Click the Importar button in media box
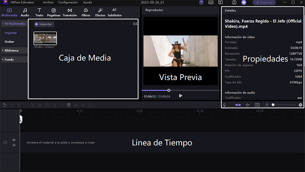The image size is (305, 172). (44, 24)
